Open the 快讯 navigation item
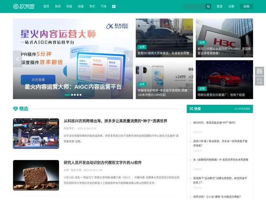 pyautogui.click(x=58, y=6)
